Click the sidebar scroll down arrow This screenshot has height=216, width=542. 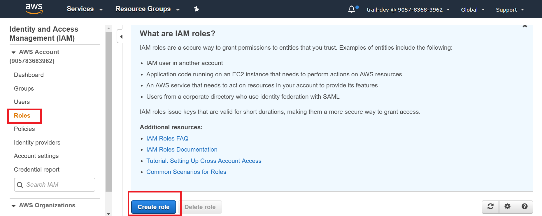click(108, 214)
